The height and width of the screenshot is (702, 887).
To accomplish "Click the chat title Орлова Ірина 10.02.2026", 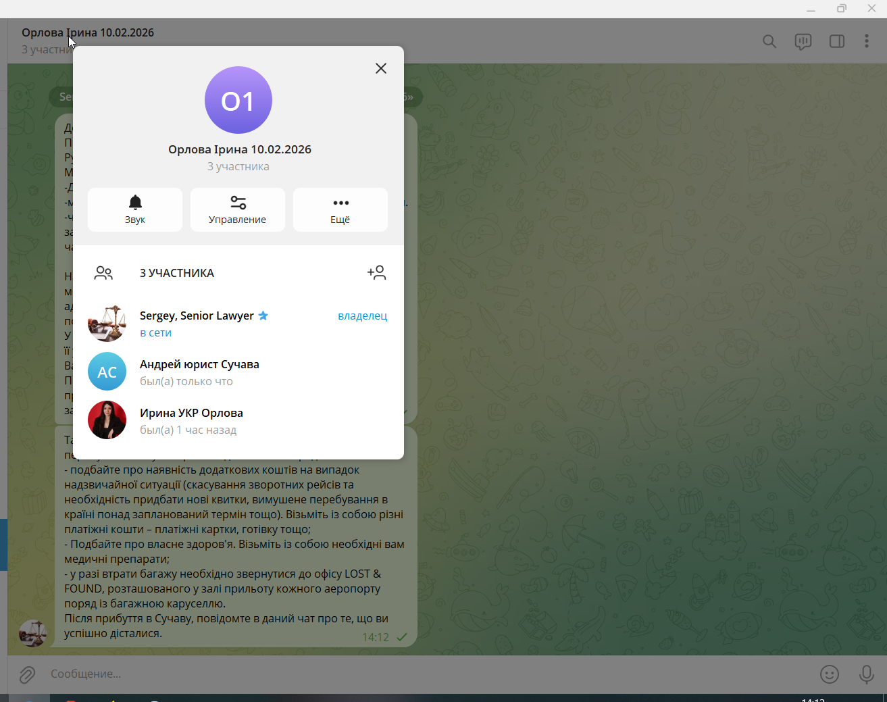I will (88, 32).
